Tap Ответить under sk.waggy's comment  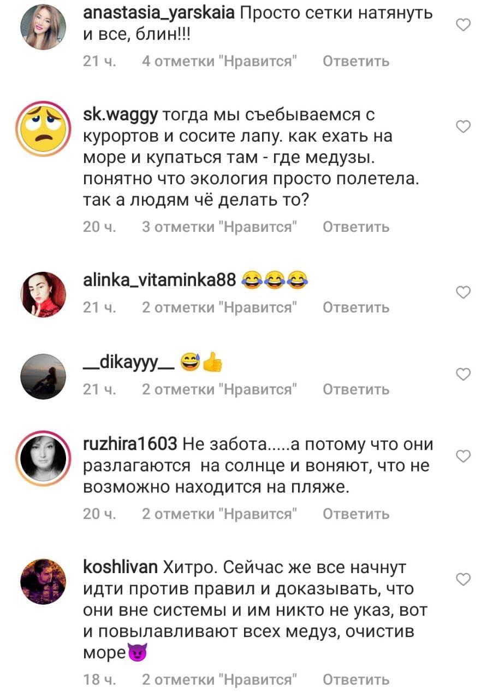pyautogui.click(x=357, y=226)
